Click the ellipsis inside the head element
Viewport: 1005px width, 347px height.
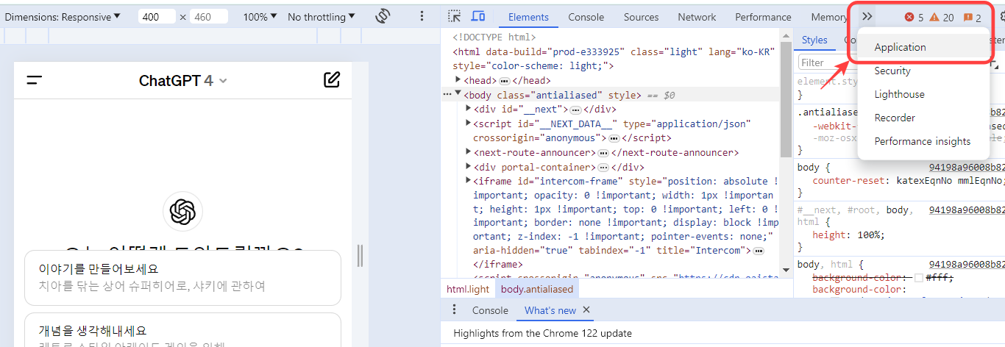pos(505,81)
